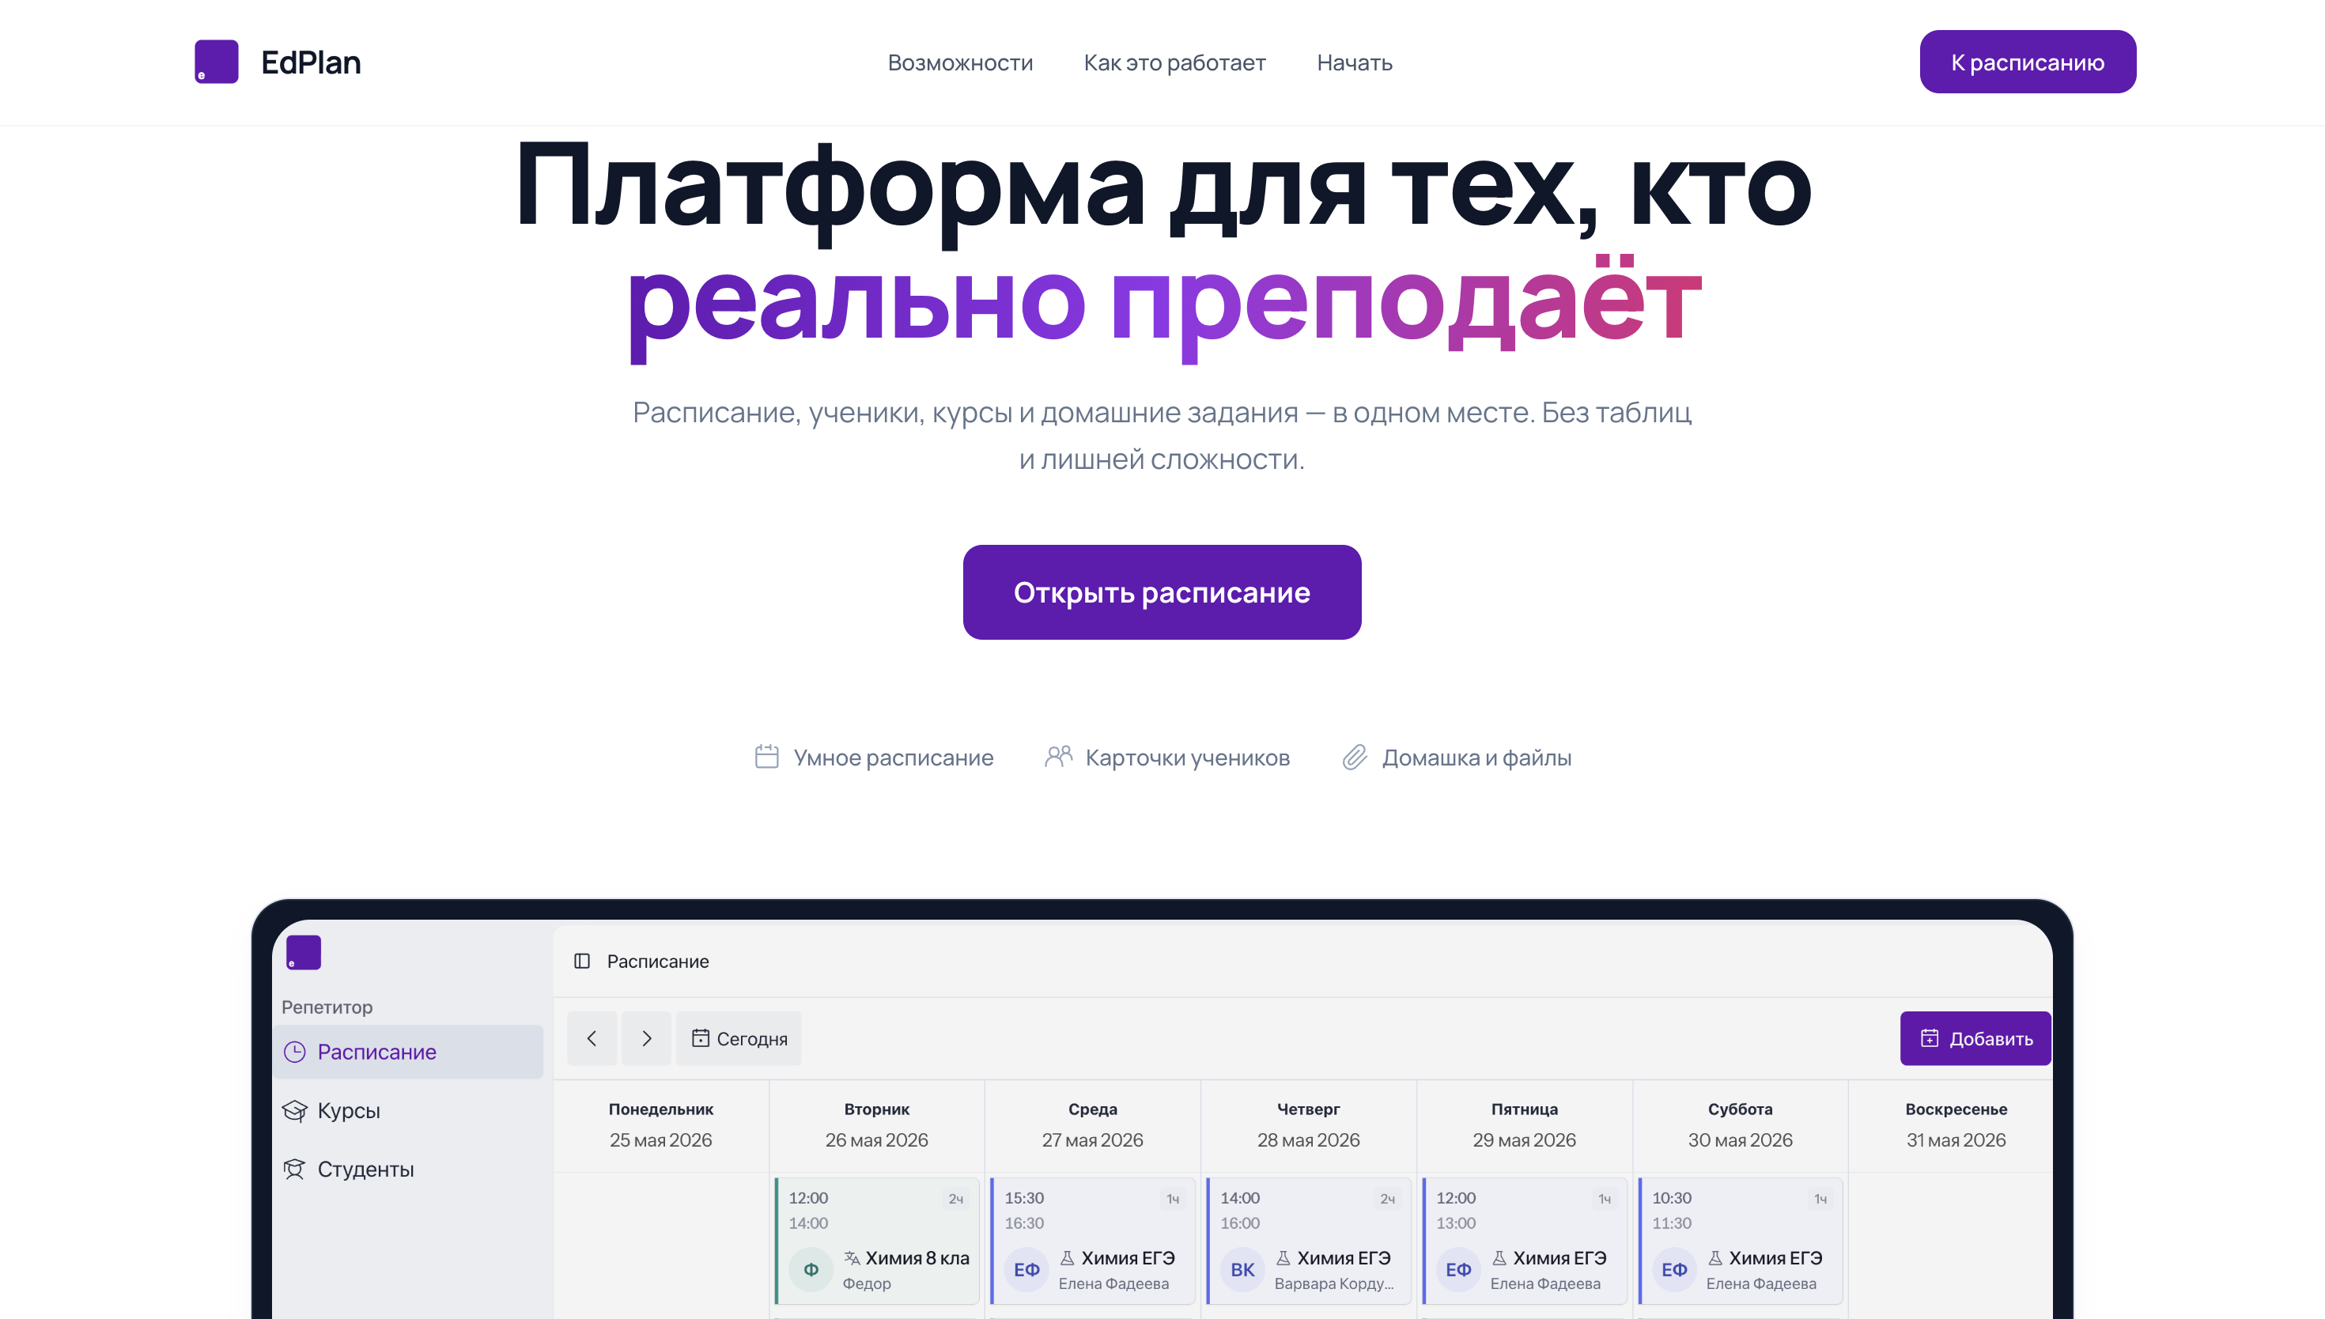Open the Как это работает nav link
The height and width of the screenshot is (1319, 2325).
click(1174, 62)
